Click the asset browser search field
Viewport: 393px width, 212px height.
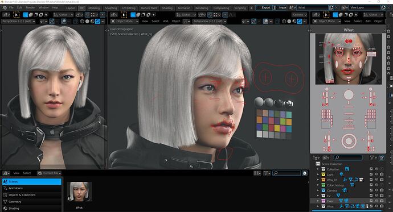click(x=286, y=173)
